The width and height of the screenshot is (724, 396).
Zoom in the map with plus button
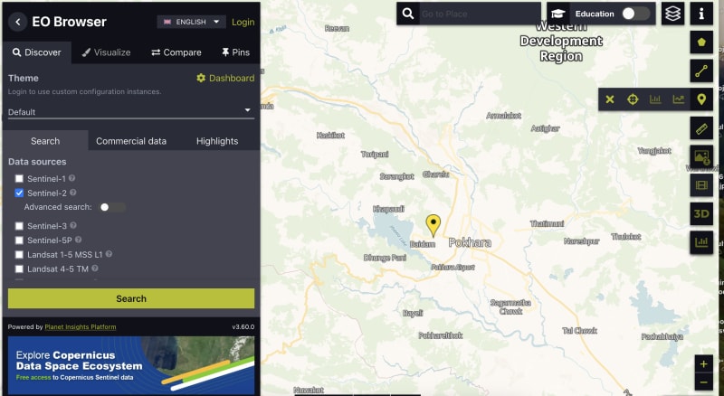tap(703, 363)
